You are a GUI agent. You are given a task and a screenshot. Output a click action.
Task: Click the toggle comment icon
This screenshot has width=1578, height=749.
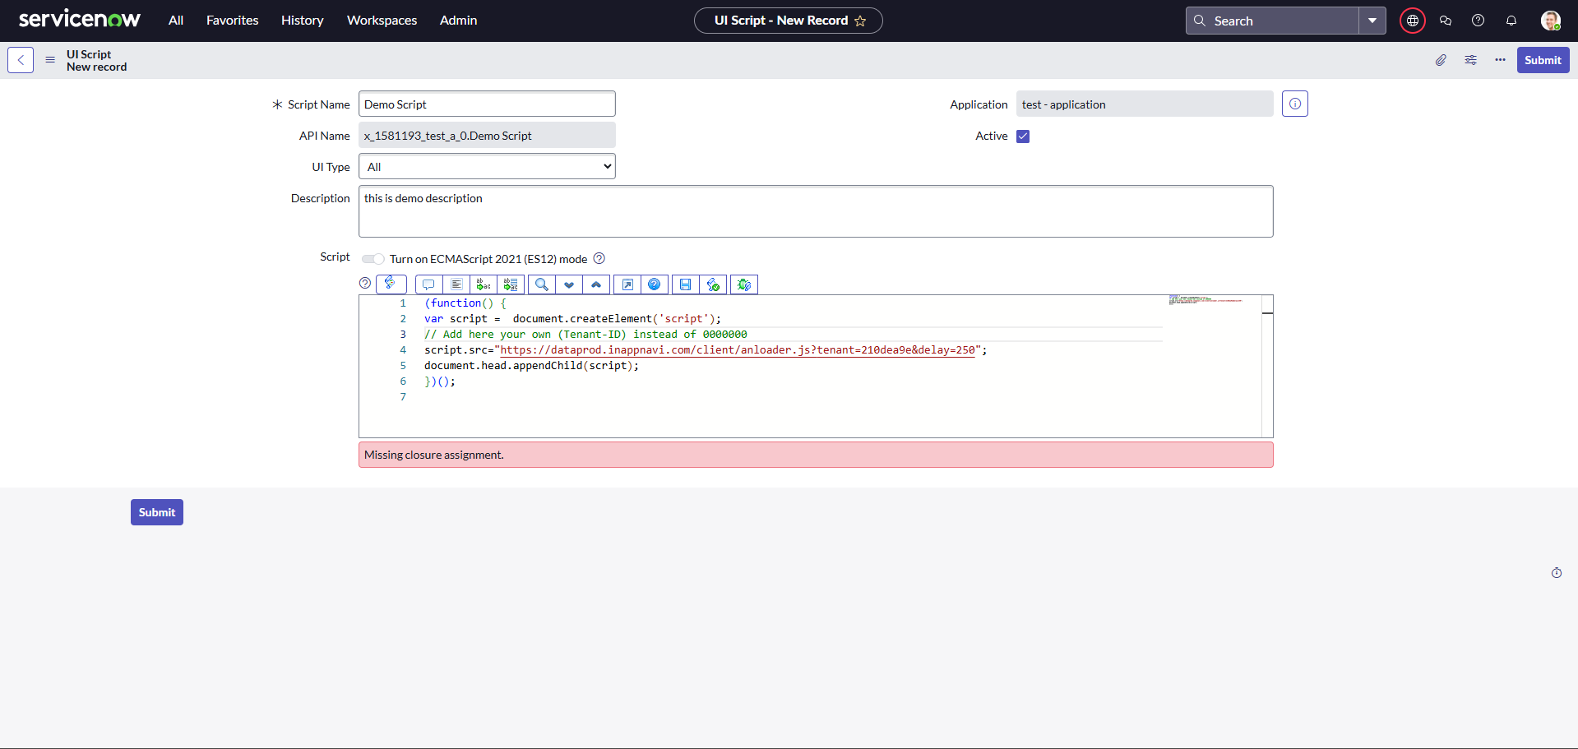point(428,284)
